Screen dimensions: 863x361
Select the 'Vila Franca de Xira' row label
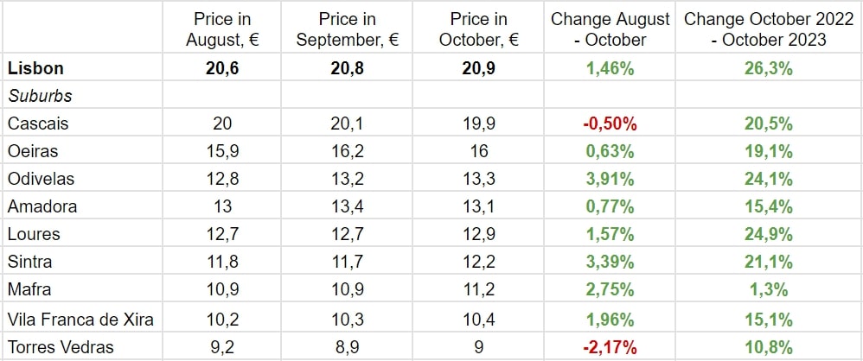coord(80,320)
